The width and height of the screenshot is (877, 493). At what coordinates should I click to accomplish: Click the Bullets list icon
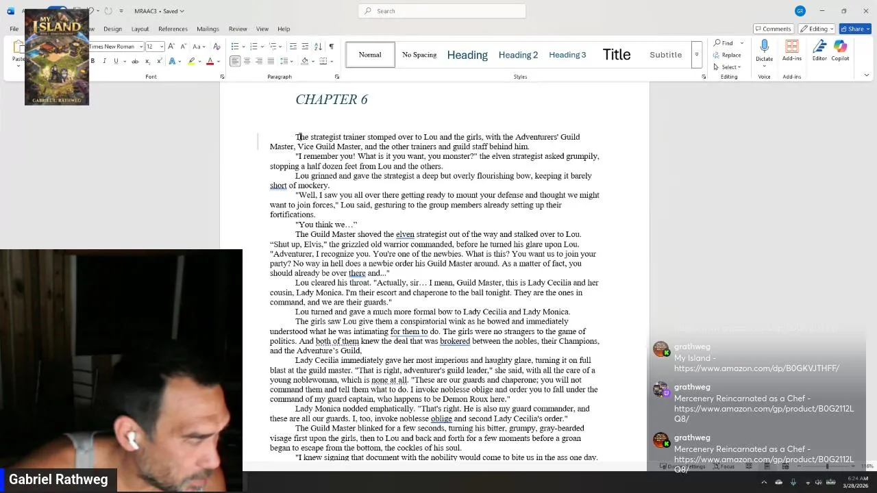234,47
